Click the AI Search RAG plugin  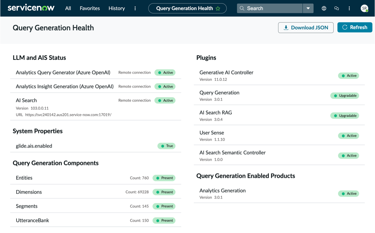tap(279, 116)
